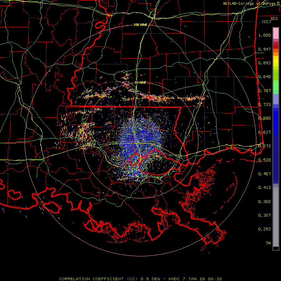This screenshot has width=281, height=281.
Task: Click the DCC label above the color scale
Action: [274, 19]
